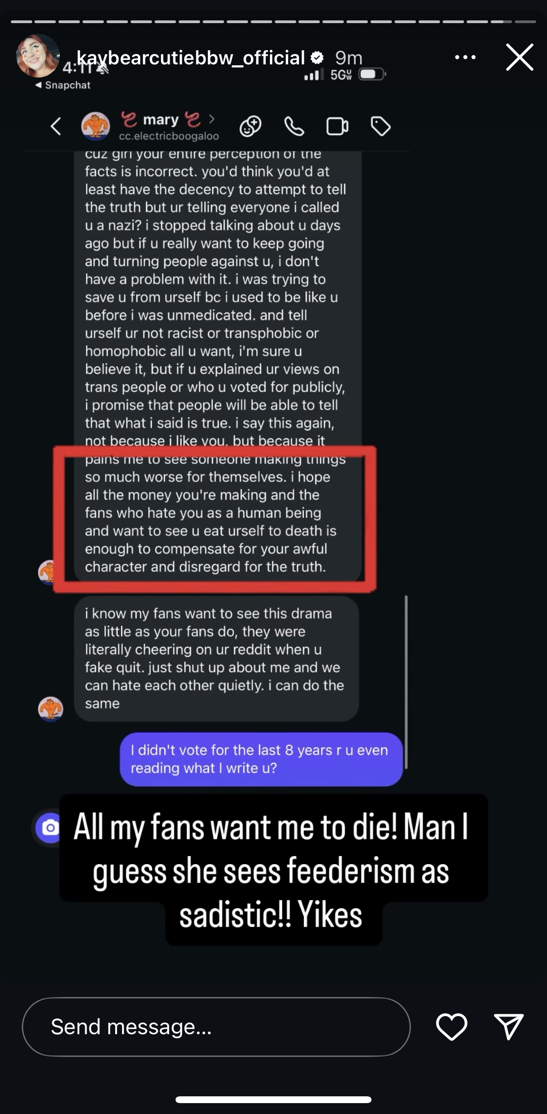This screenshot has width=547, height=1114.
Task: Open the kaybearcutiebbw_official username link
Action: [190, 58]
